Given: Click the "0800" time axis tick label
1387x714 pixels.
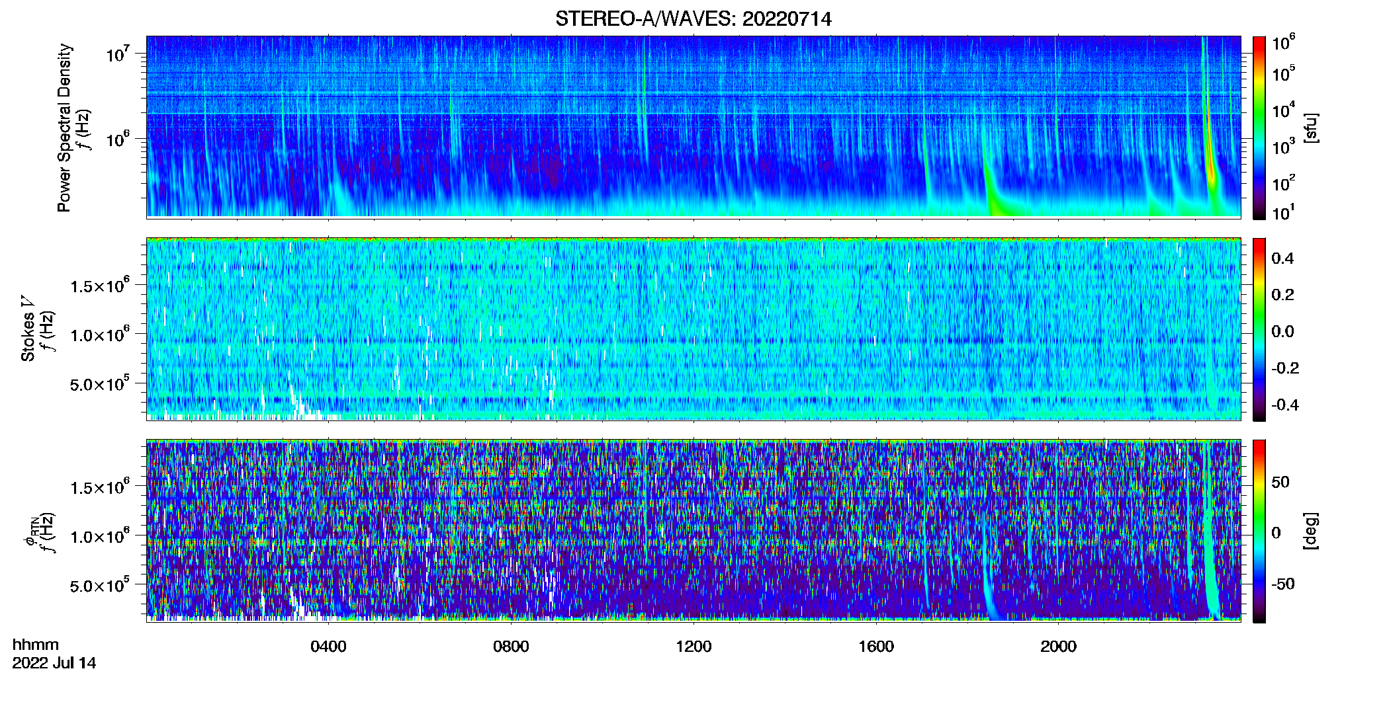Looking at the screenshot, I should pyautogui.click(x=511, y=647).
